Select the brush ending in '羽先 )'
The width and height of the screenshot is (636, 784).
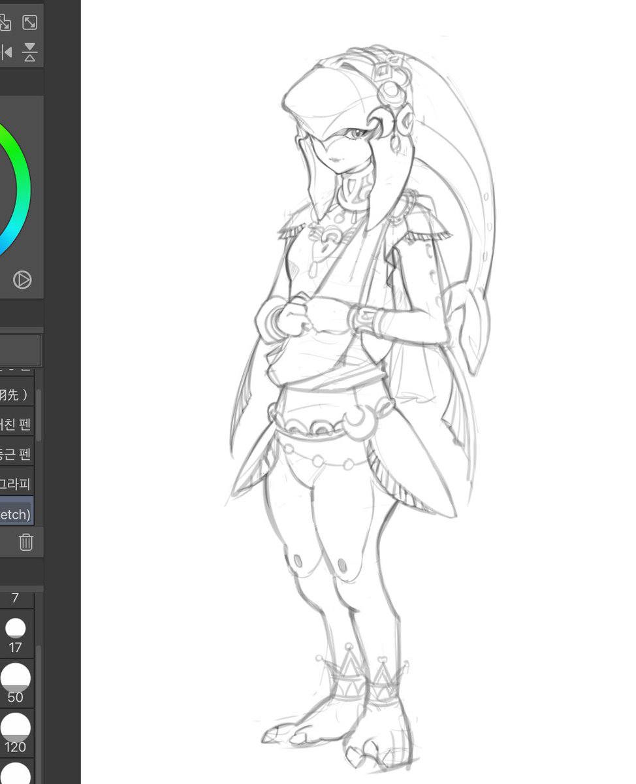(x=17, y=394)
